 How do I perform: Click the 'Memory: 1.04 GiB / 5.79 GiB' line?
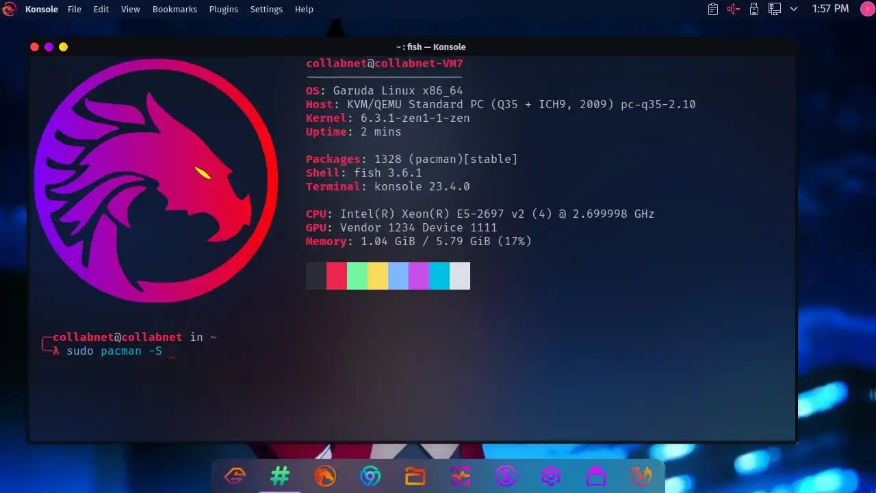tap(419, 242)
